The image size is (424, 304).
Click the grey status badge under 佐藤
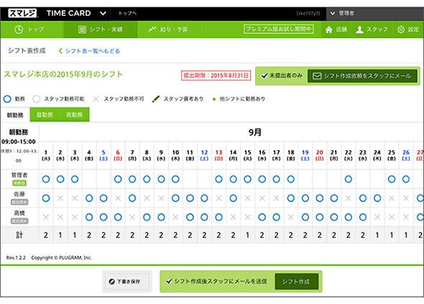point(19,202)
